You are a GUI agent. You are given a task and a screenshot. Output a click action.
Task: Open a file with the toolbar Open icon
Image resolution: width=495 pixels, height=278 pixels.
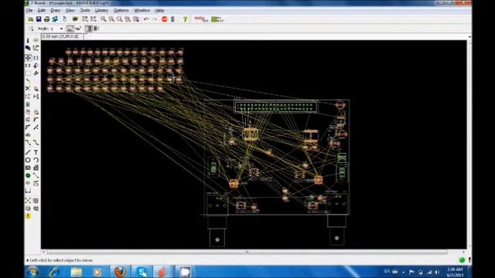(31, 19)
